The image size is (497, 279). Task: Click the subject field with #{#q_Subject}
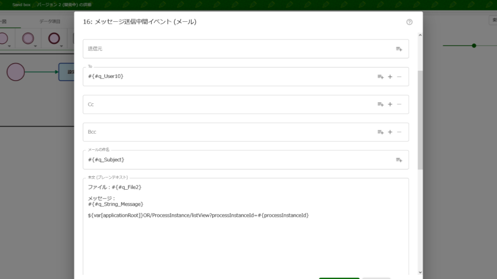233,160
